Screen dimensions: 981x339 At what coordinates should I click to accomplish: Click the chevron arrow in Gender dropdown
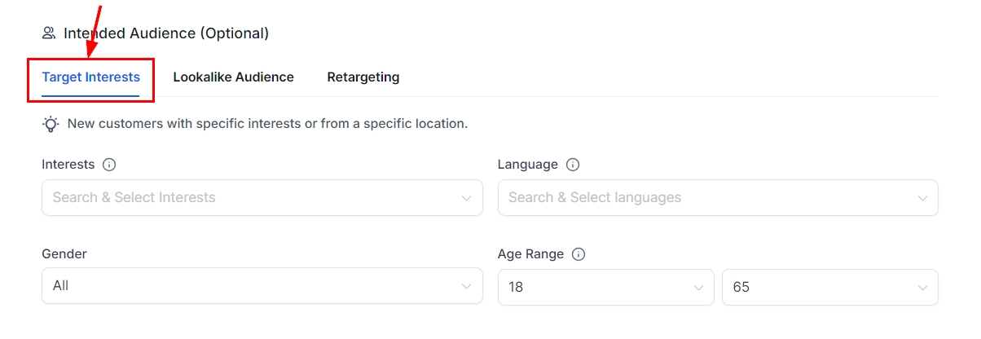pyautogui.click(x=466, y=287)
